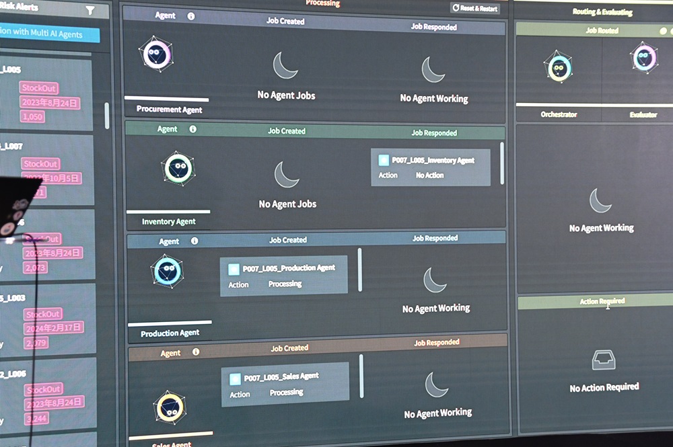
Task: Open info icon for Sales Agent row
Action: click(196, 352)
